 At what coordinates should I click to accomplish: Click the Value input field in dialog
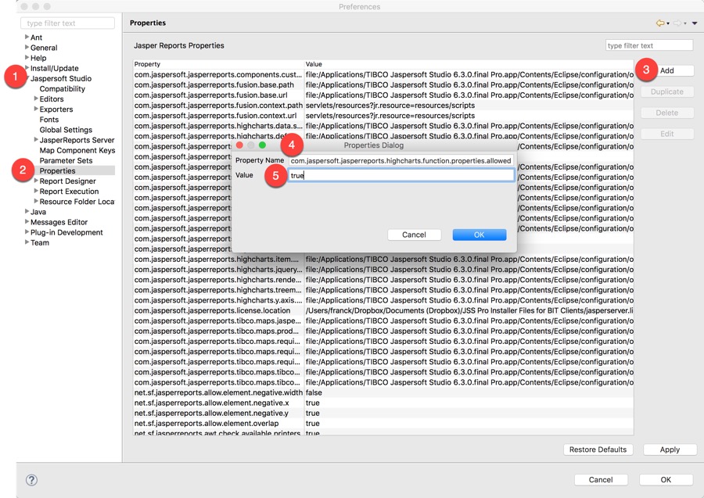[401, 175]
